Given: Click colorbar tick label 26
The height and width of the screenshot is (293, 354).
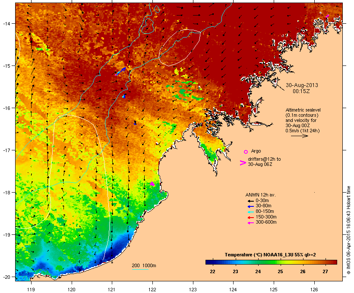Looking at the screenshot, I should (x=303, y=271).
